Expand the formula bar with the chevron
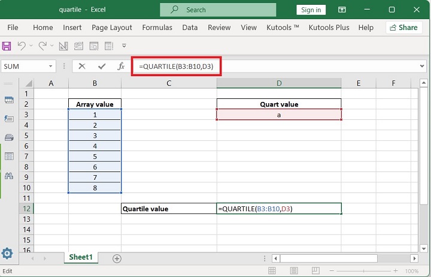Viewport: 431px width, 277px height. click(423, 67)
